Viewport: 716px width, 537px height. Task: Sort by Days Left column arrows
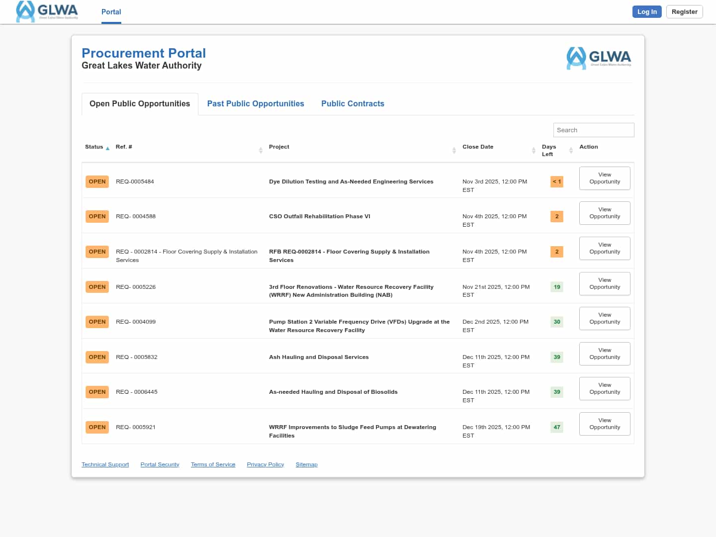571,150
